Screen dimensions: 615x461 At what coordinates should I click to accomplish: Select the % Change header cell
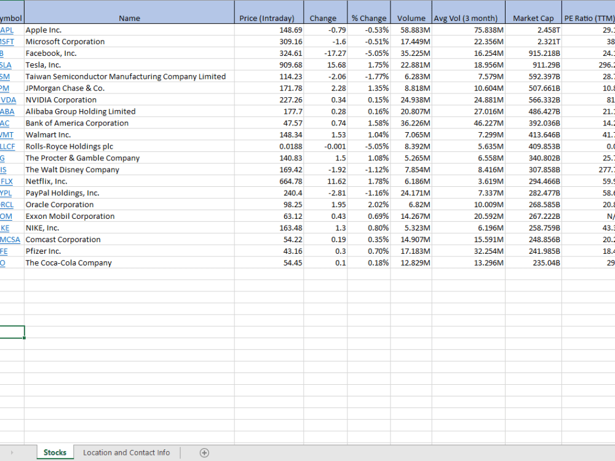369,12
